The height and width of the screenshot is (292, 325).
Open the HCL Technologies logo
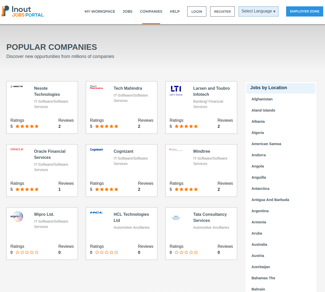97,212
